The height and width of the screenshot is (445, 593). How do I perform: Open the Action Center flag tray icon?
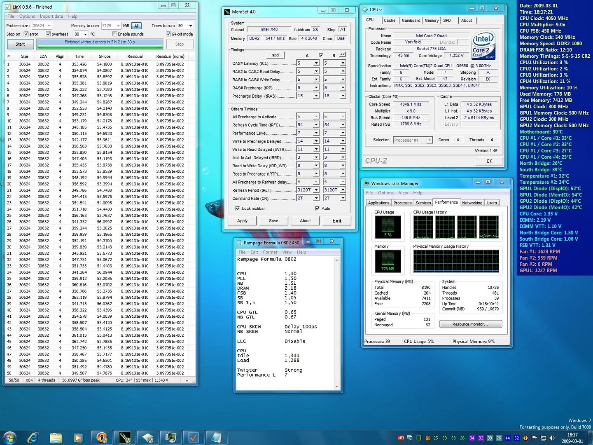pyautogui.click(x=535, y=438)
